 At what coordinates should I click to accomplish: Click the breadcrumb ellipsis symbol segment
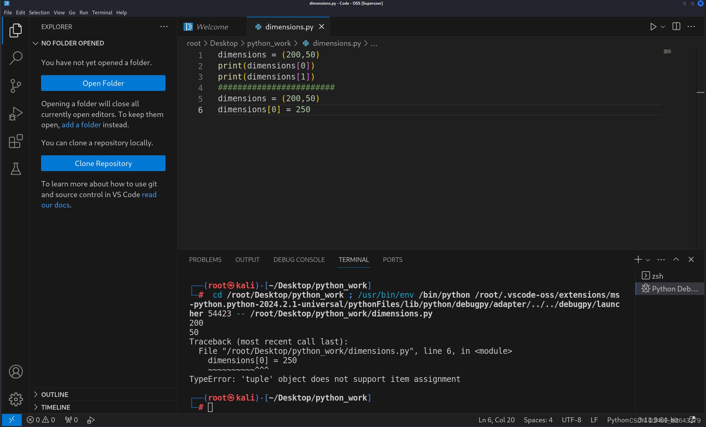pos(374,43)
